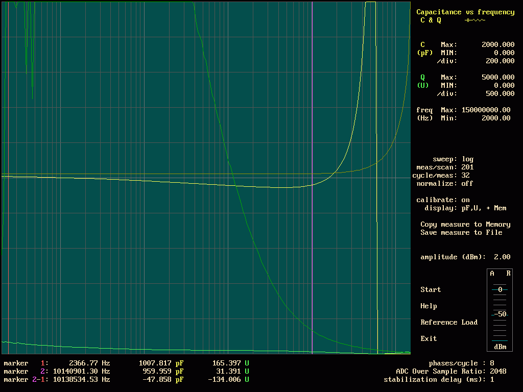Edit Q /div value 500.000
This screenshot has height=392, width=523.
pyautogui.click(x=500, y=94)
